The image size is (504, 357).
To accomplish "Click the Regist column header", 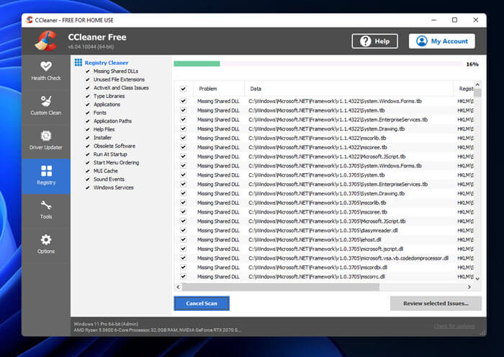I will pos(464,89).
